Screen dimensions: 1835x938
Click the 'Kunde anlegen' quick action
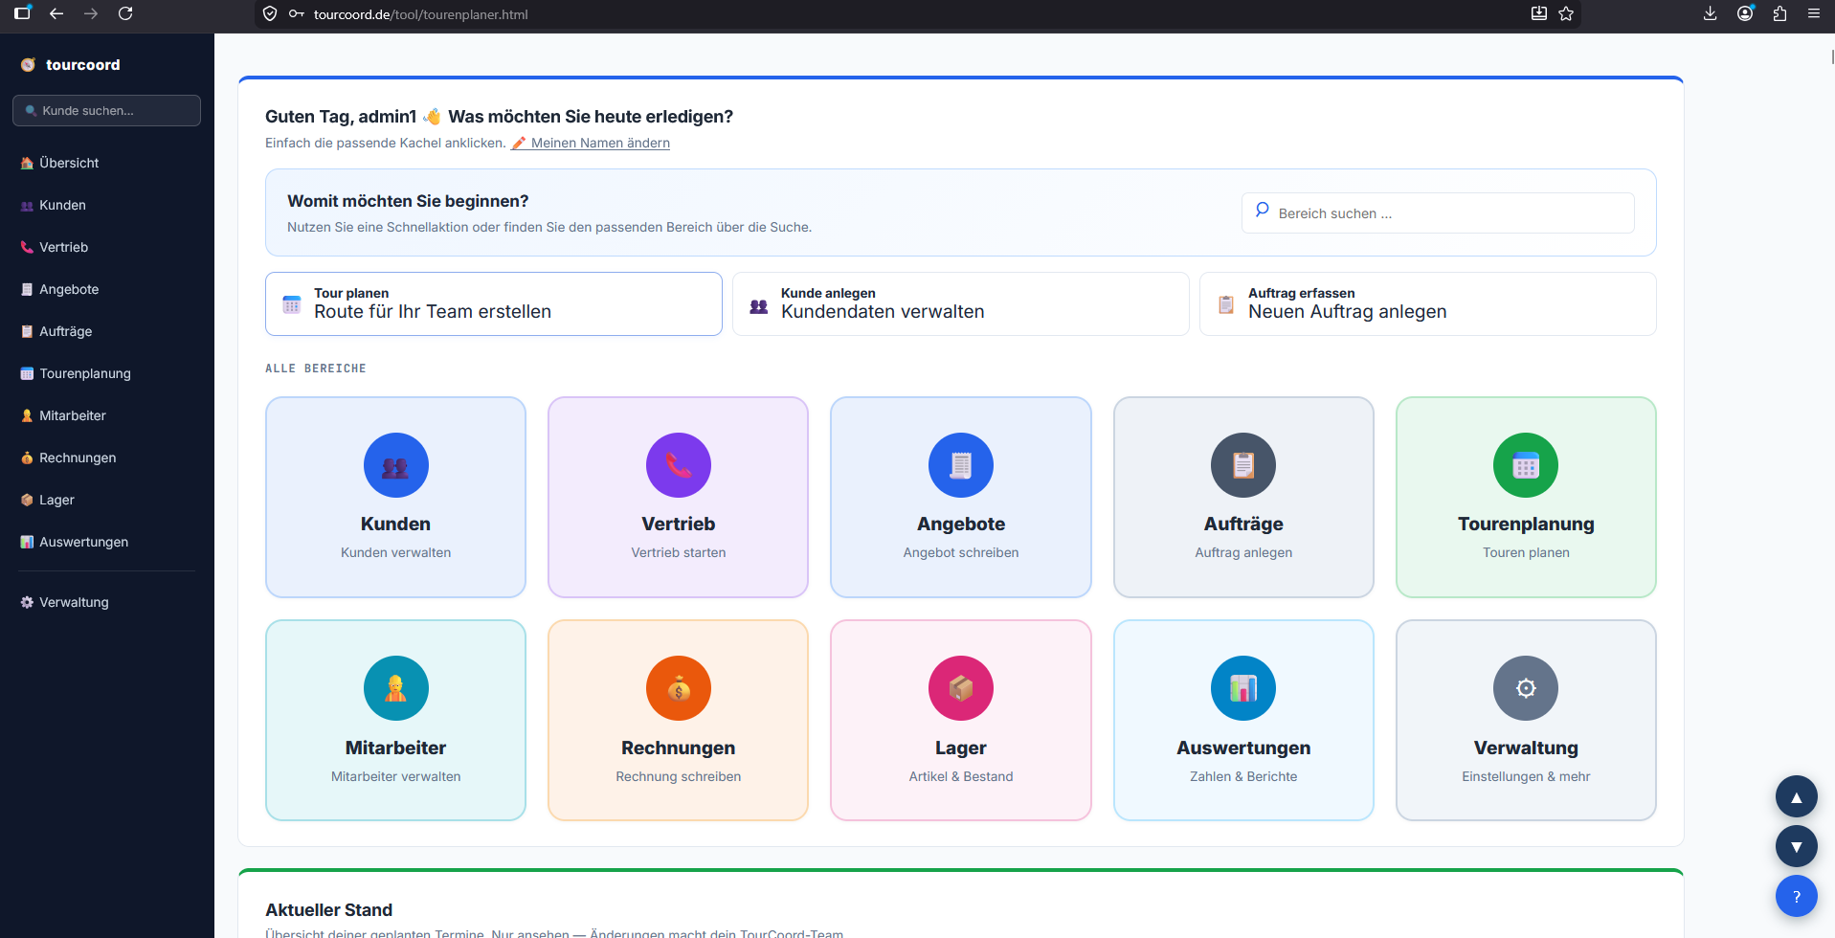tap(961, 303)
